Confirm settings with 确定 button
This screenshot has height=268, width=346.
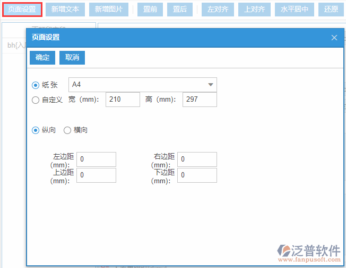(42, 57)
